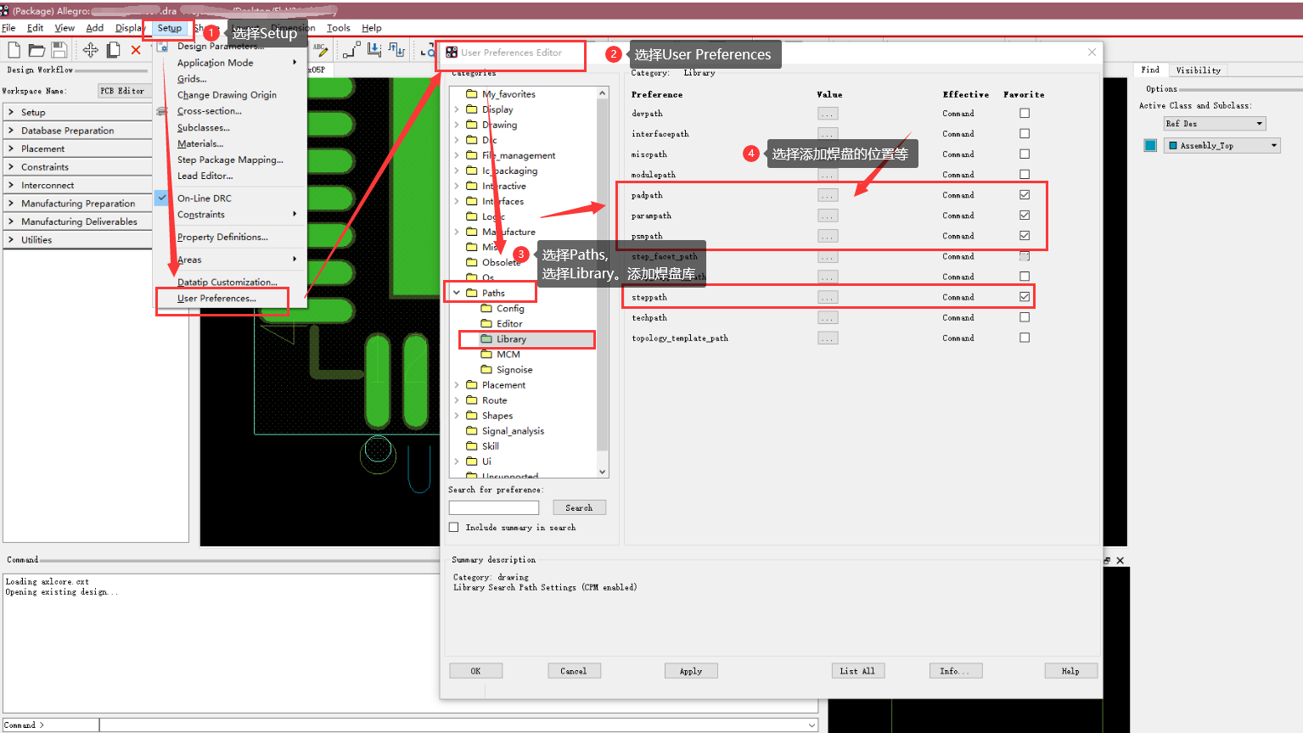Open the Tools menu
The height and width of the screenshot is (733, 1303).
339,27
